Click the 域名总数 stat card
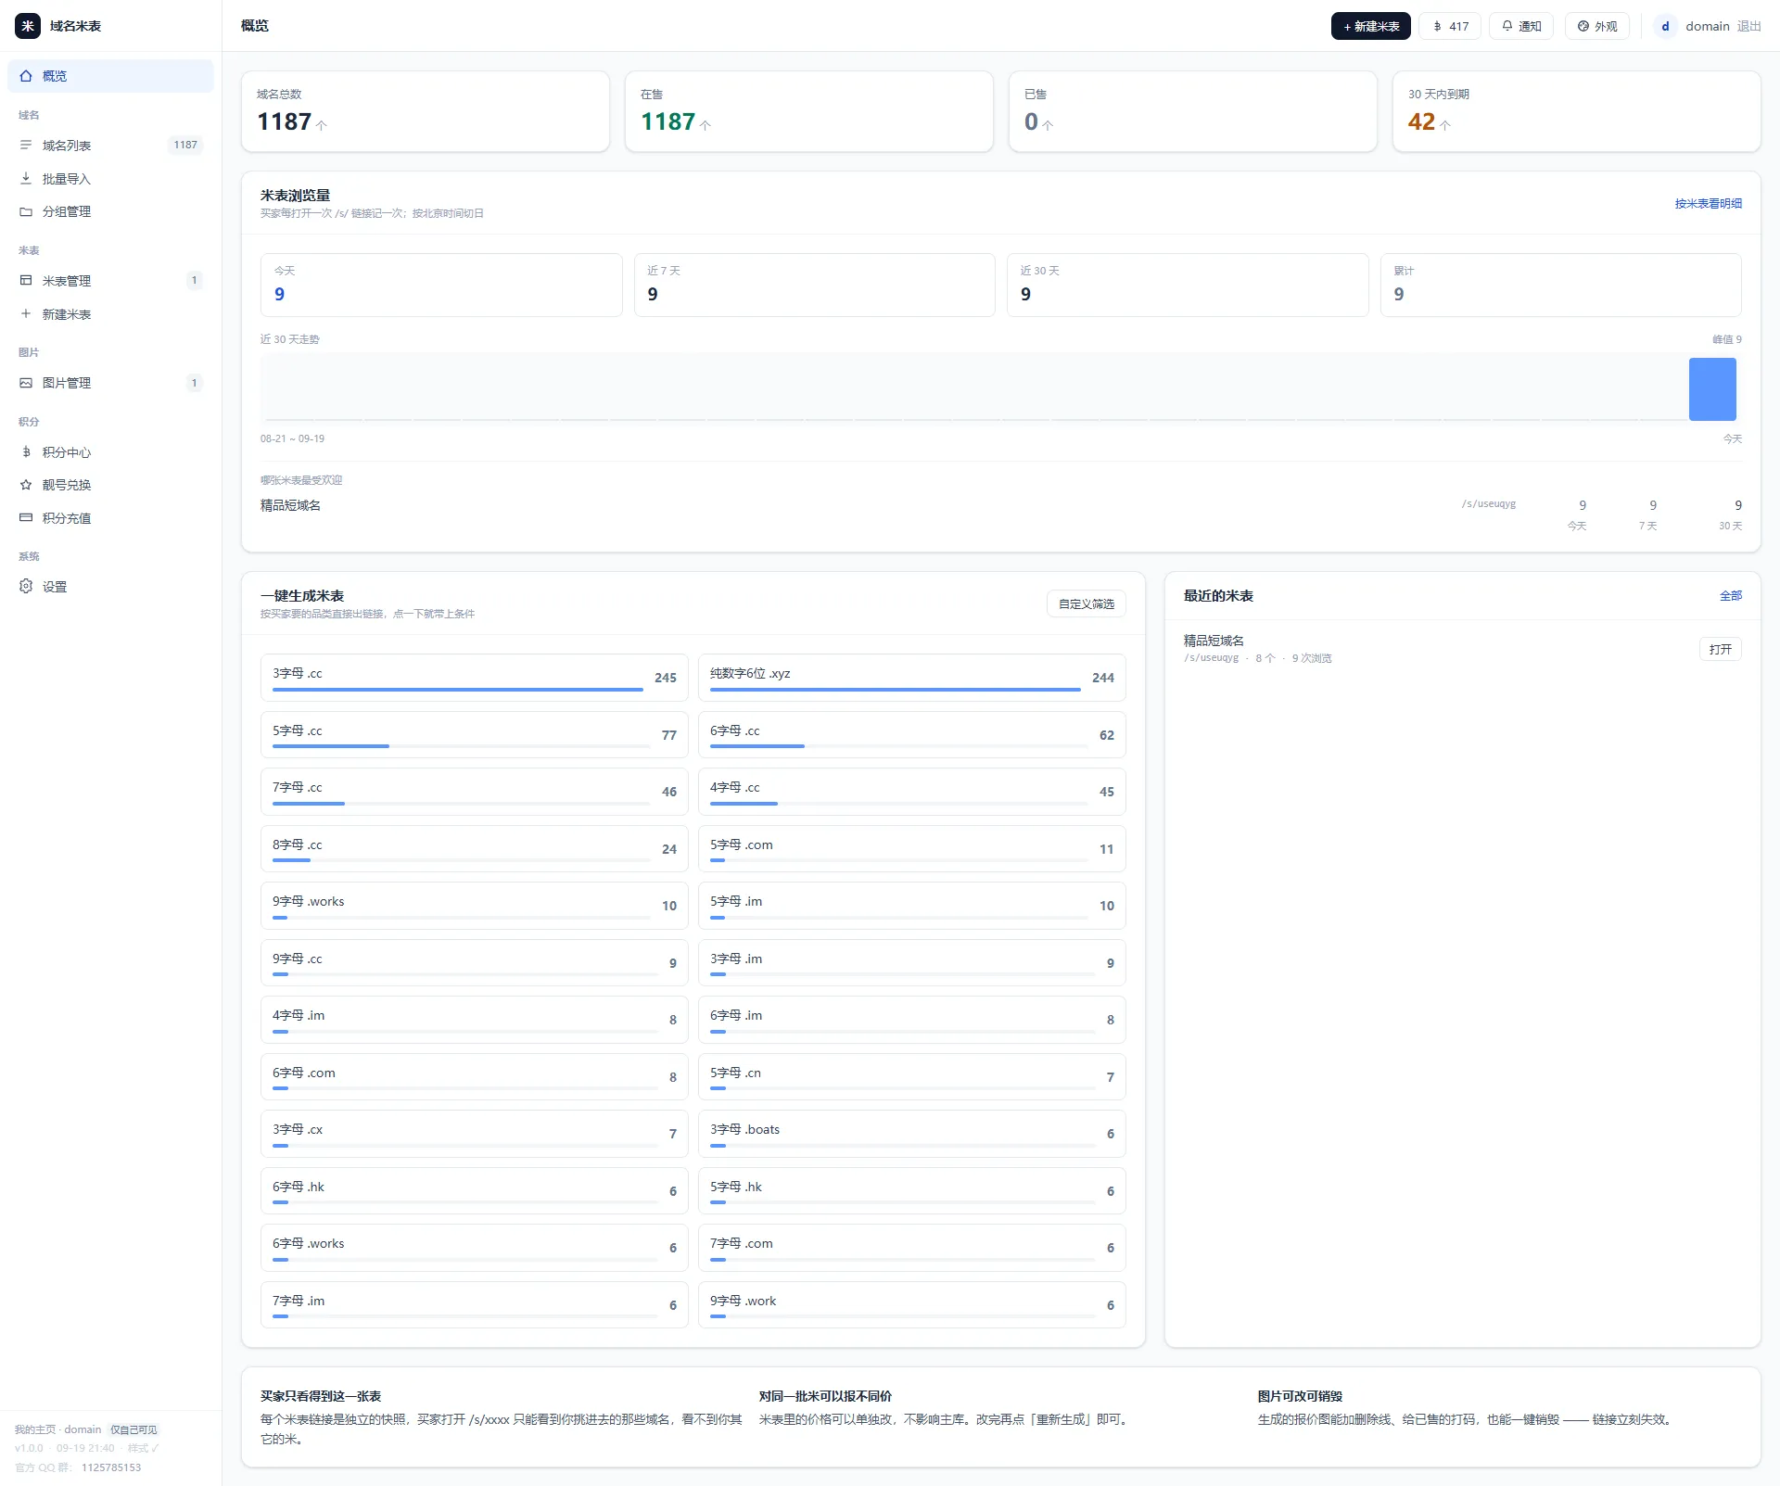 pos(426,111)
